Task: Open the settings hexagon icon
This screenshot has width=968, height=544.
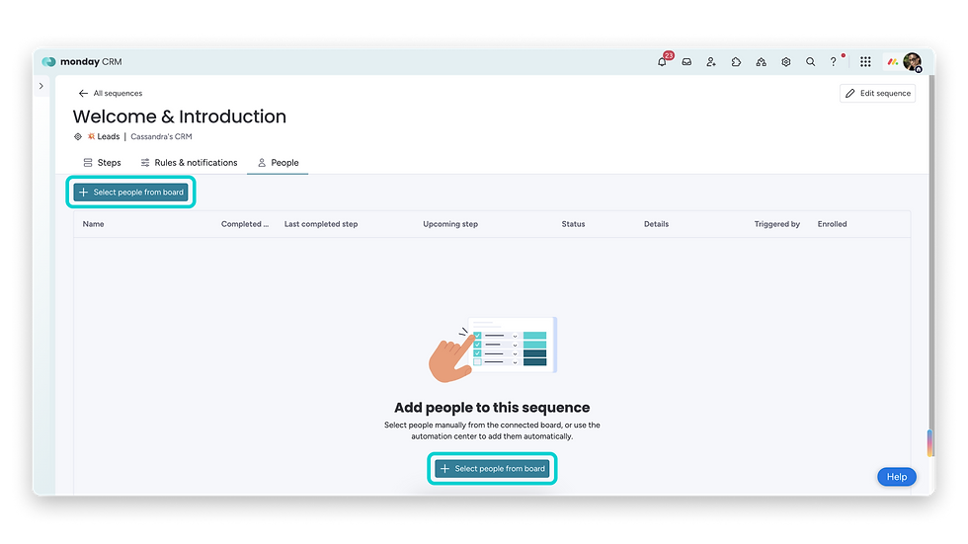Action: (786, 61)
